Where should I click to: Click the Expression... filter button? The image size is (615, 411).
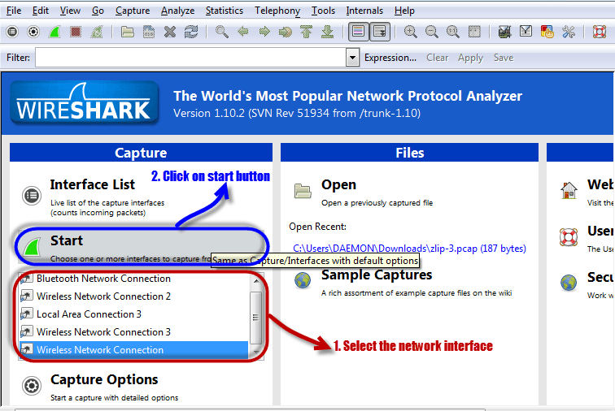(390, 58)
